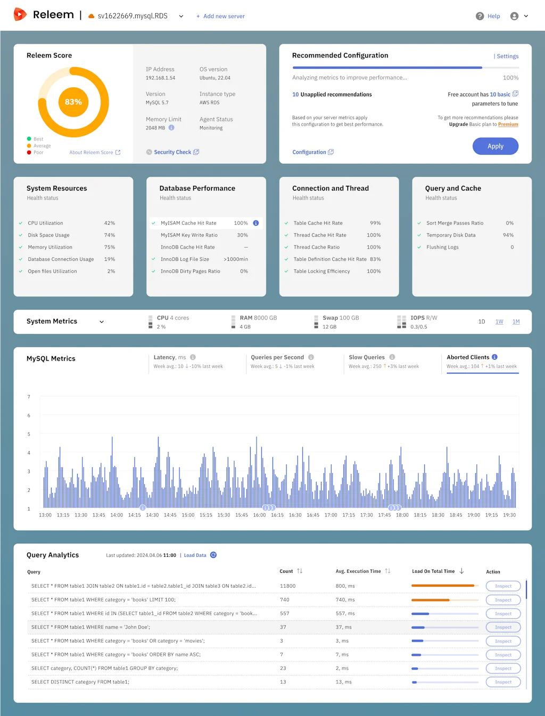Refresh query data via the Load Data icon
Image resolution: width=545 pixels, height=716 pixels.
(213, 555)
